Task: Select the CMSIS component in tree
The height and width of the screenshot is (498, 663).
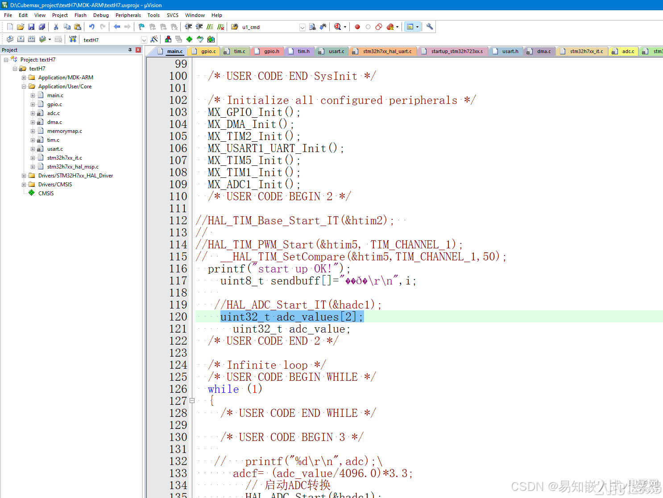Action: pos(46,193)
